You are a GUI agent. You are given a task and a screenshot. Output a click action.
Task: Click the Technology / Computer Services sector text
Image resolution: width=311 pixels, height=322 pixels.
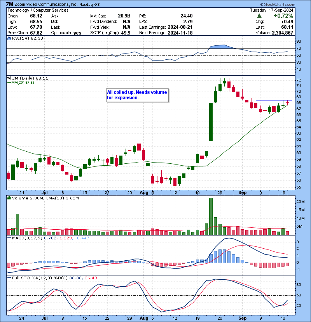coord(38,10)
